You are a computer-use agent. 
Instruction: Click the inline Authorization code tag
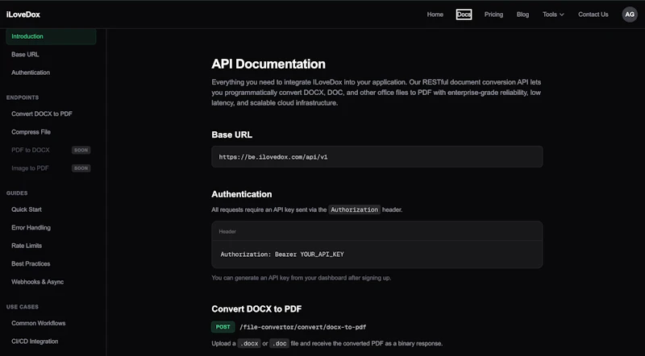coord(354,209)
